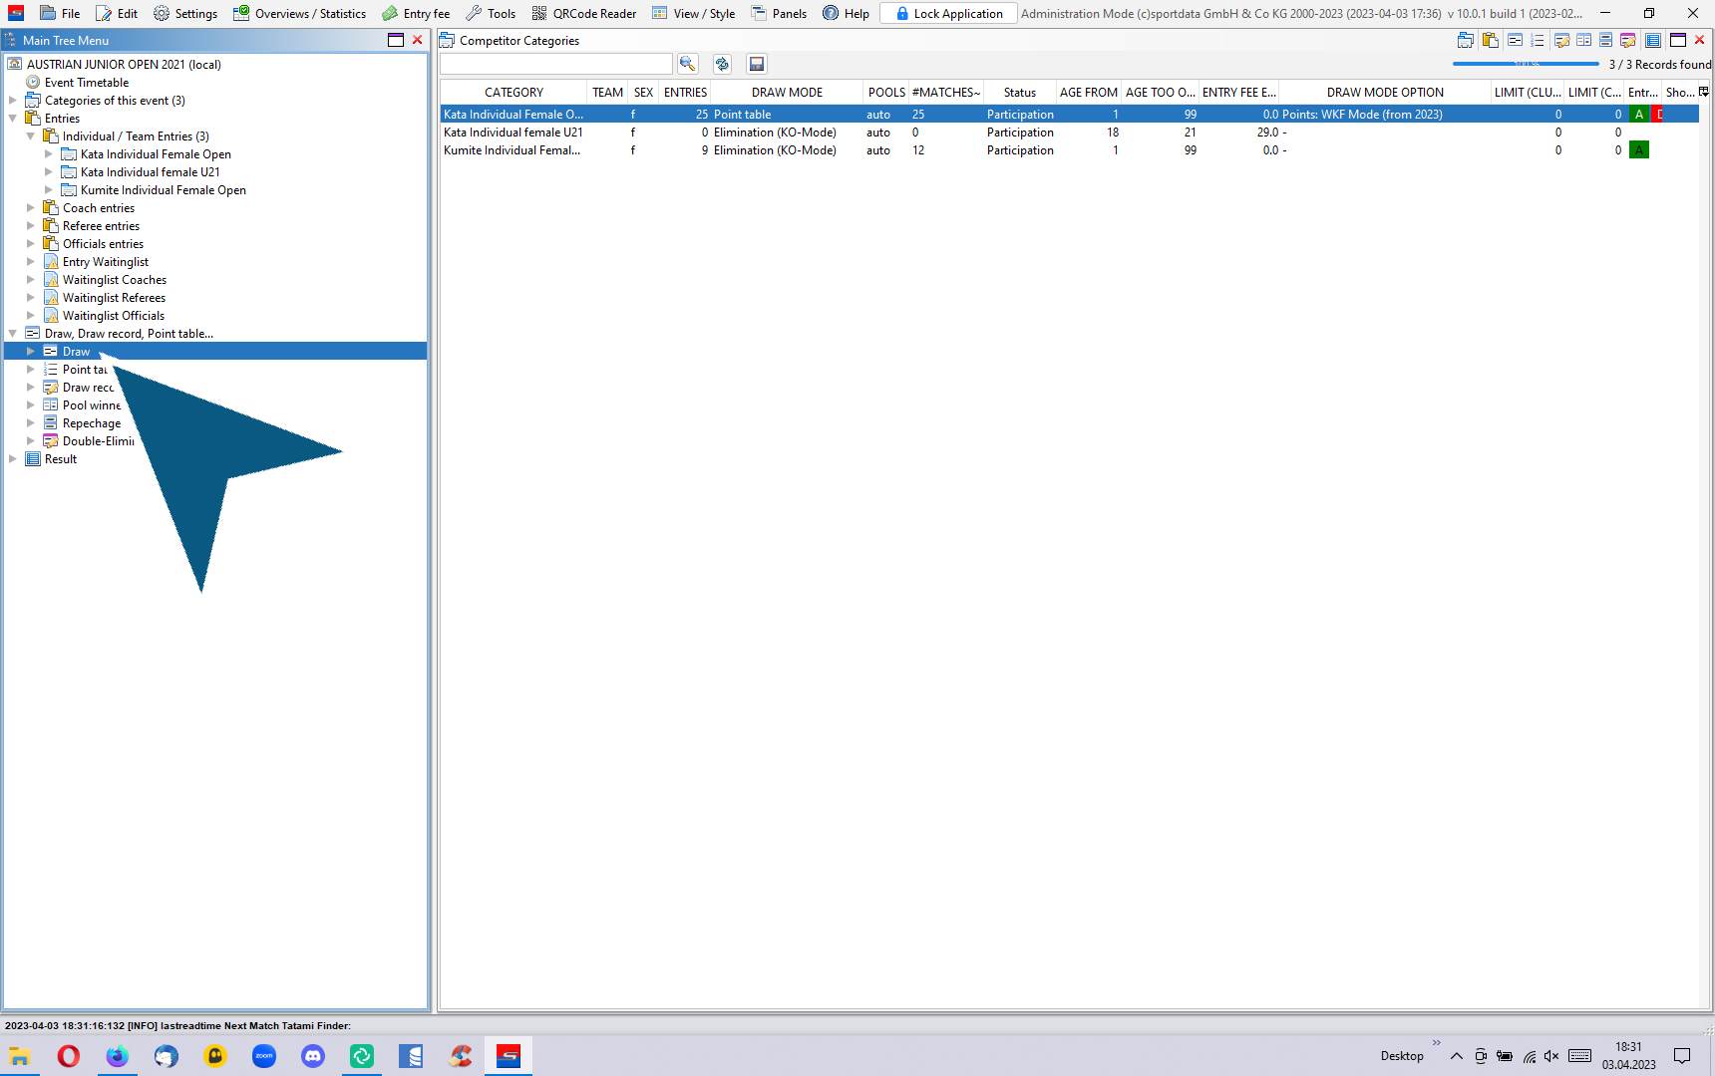The width and height of the screenshot is (1715, 1076).
Task: Click the refresh icon in the Competitor Categories toolbar
Action: point(722,64)
